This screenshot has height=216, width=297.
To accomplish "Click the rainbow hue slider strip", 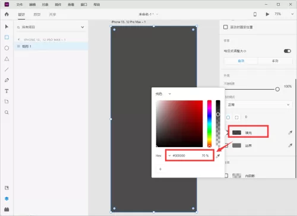I will pos(209,123).
